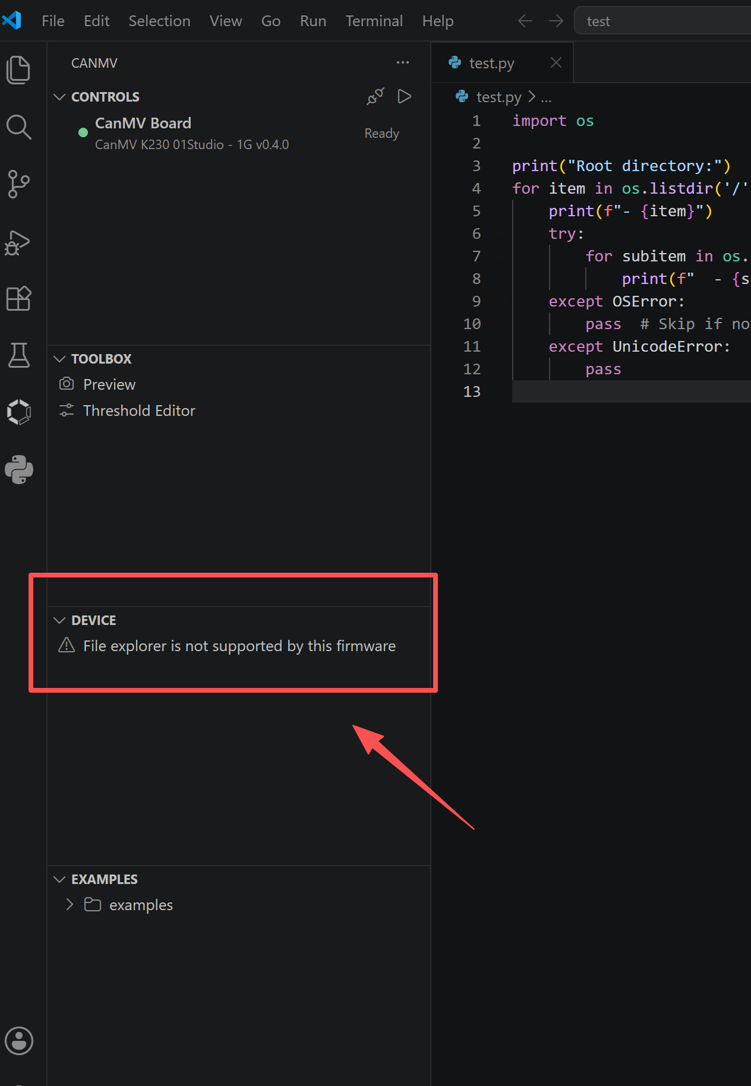Image resolution: width=751 pixels, height=1086 pixels.
Task: Open the Preview tool
Action: [109, 384]
